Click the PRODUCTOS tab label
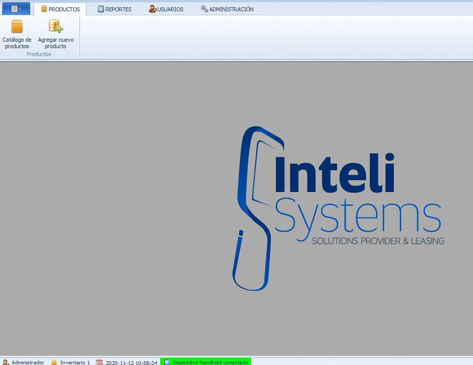Image resolution: width=473 pixels, height=365 pixels. 64,9
